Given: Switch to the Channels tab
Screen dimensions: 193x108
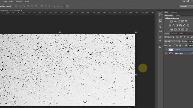Looking at the screenshot, I should tap(174, 34).
